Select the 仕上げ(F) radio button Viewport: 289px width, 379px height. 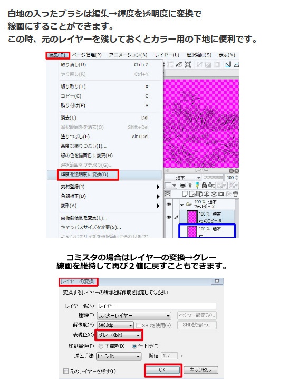(x=134, y=346)
